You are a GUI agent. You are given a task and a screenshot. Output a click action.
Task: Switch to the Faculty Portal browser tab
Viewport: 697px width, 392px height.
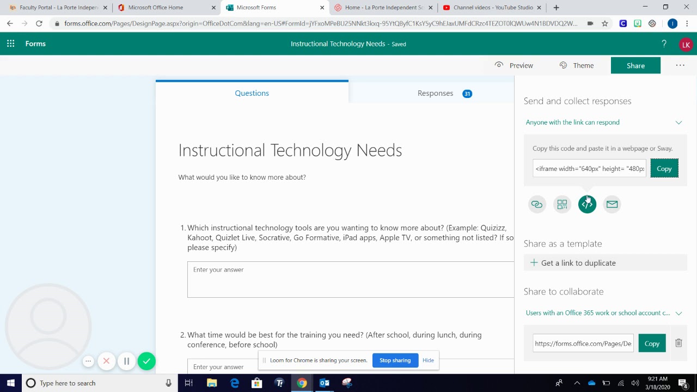(58, 8)
